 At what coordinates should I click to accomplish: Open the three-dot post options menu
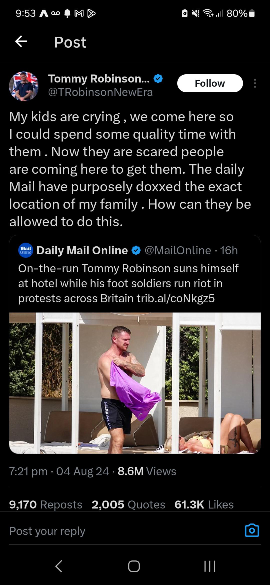(x=255, y=83)
